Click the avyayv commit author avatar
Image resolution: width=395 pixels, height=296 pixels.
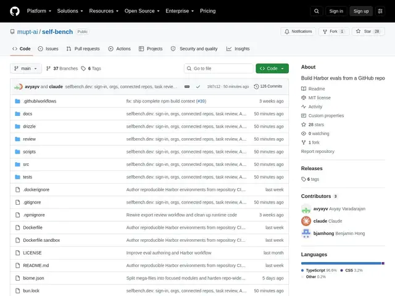coord(19,86)
